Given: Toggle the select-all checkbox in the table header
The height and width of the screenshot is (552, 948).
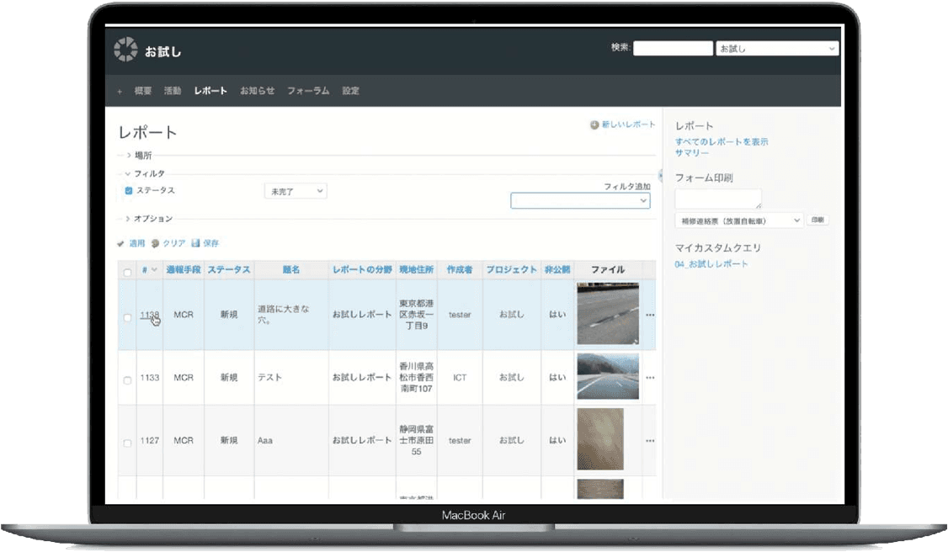Looking at the screenshot, I should click(x=128, y=273).
